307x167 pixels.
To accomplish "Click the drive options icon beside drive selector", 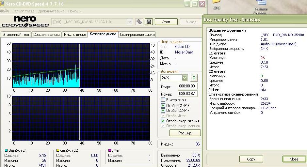I will coord(139,22).
